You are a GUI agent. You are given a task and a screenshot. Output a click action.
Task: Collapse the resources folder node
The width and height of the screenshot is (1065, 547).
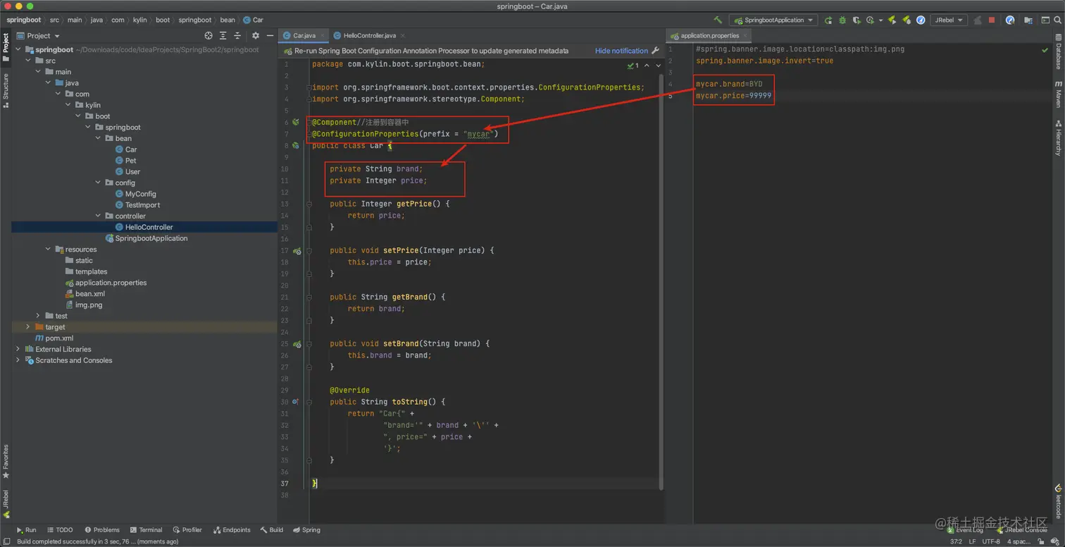(48, 250)
